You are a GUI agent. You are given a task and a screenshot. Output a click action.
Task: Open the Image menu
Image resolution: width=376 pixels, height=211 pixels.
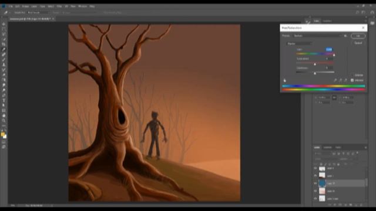pyautogui.click(x=25, y=6)
